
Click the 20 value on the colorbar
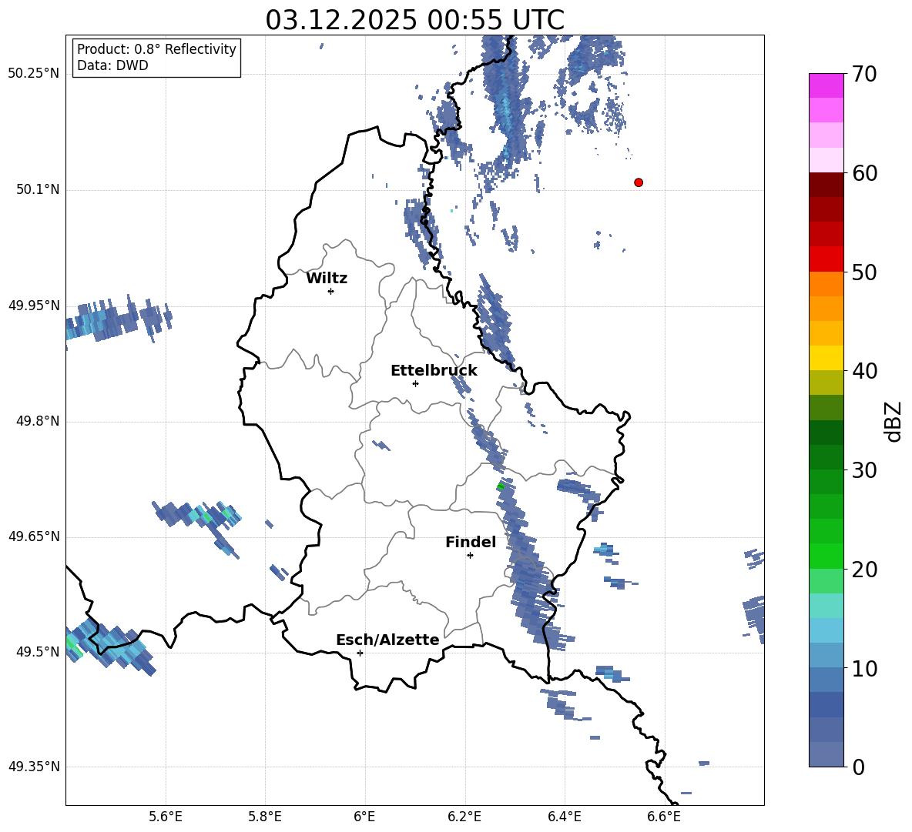click(863, 570)
